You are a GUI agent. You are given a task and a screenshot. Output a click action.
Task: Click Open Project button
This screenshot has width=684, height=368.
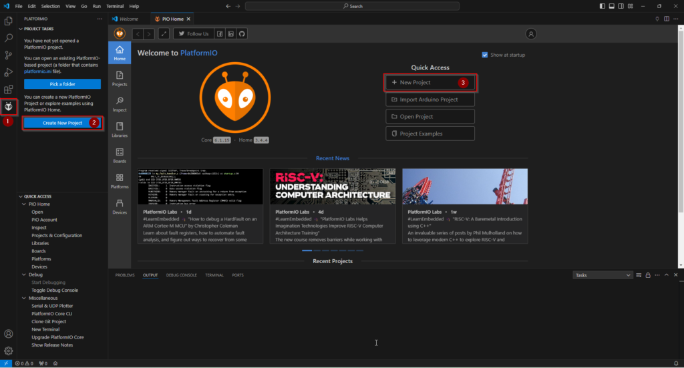(430, 116)
